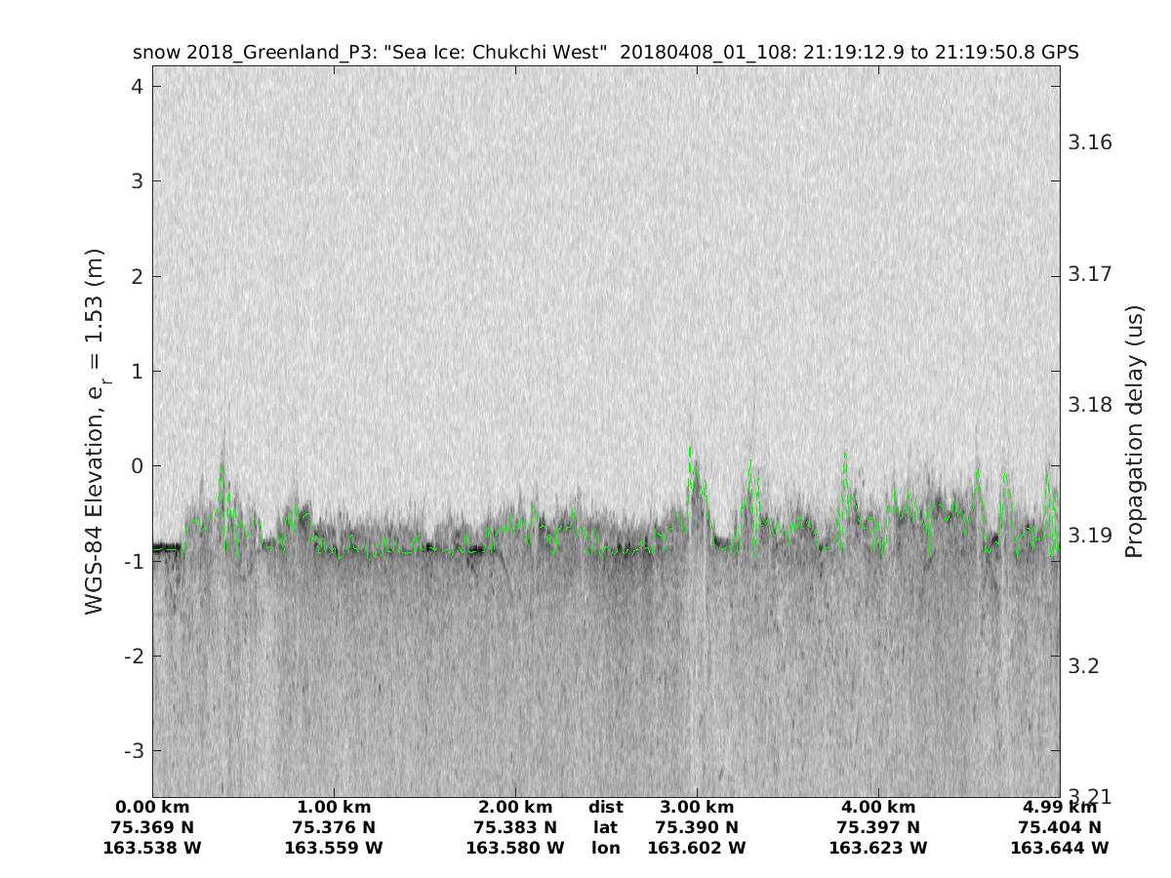The width and height of the screenshot is (1171, 878).
Task: Click the 3.16 propagation delay tick label
Action: 1089,142
